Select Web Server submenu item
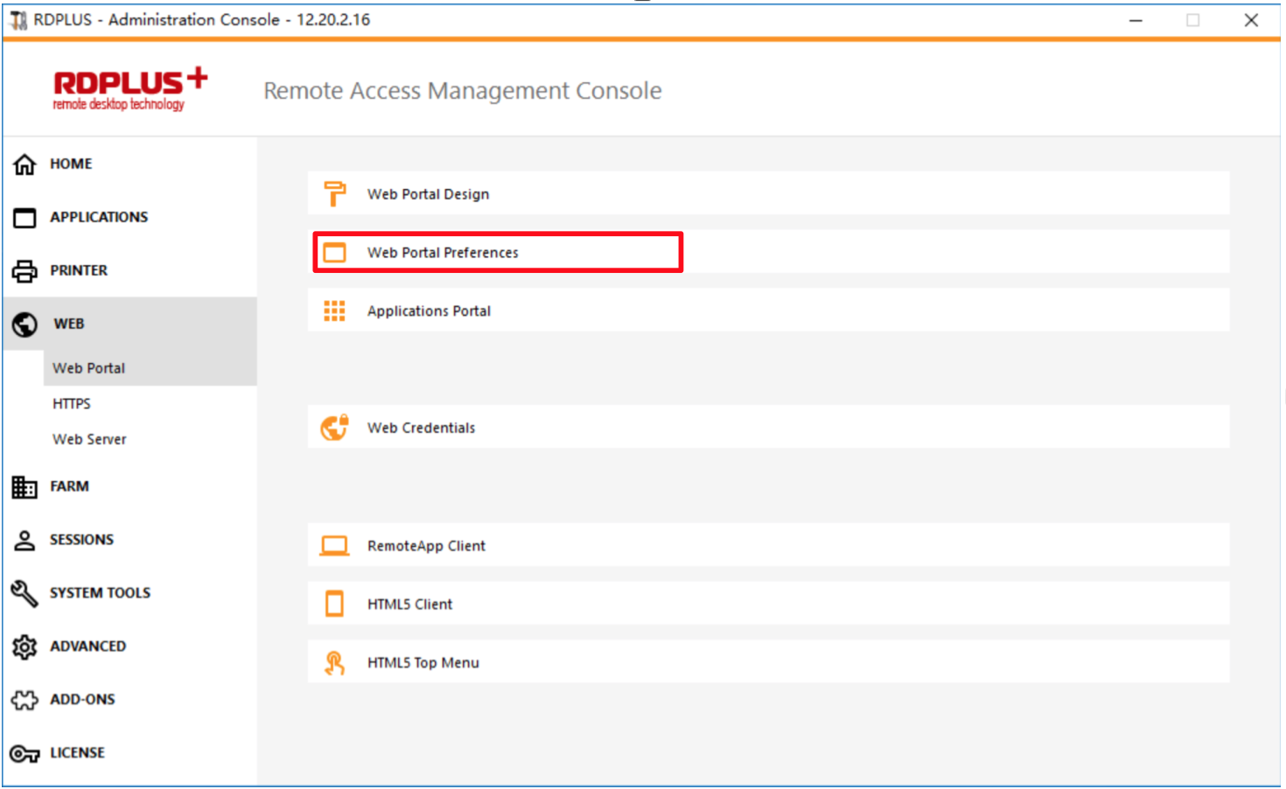This screenshot has width=1286, height=789. pyautogui.click(x=89, y=439)
